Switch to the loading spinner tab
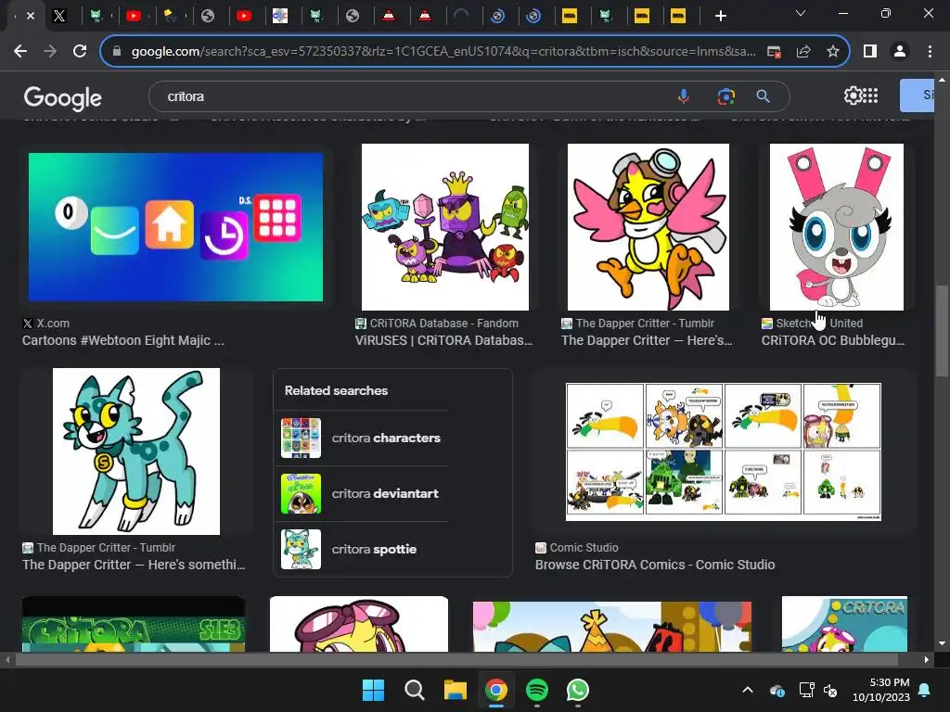 461,16
